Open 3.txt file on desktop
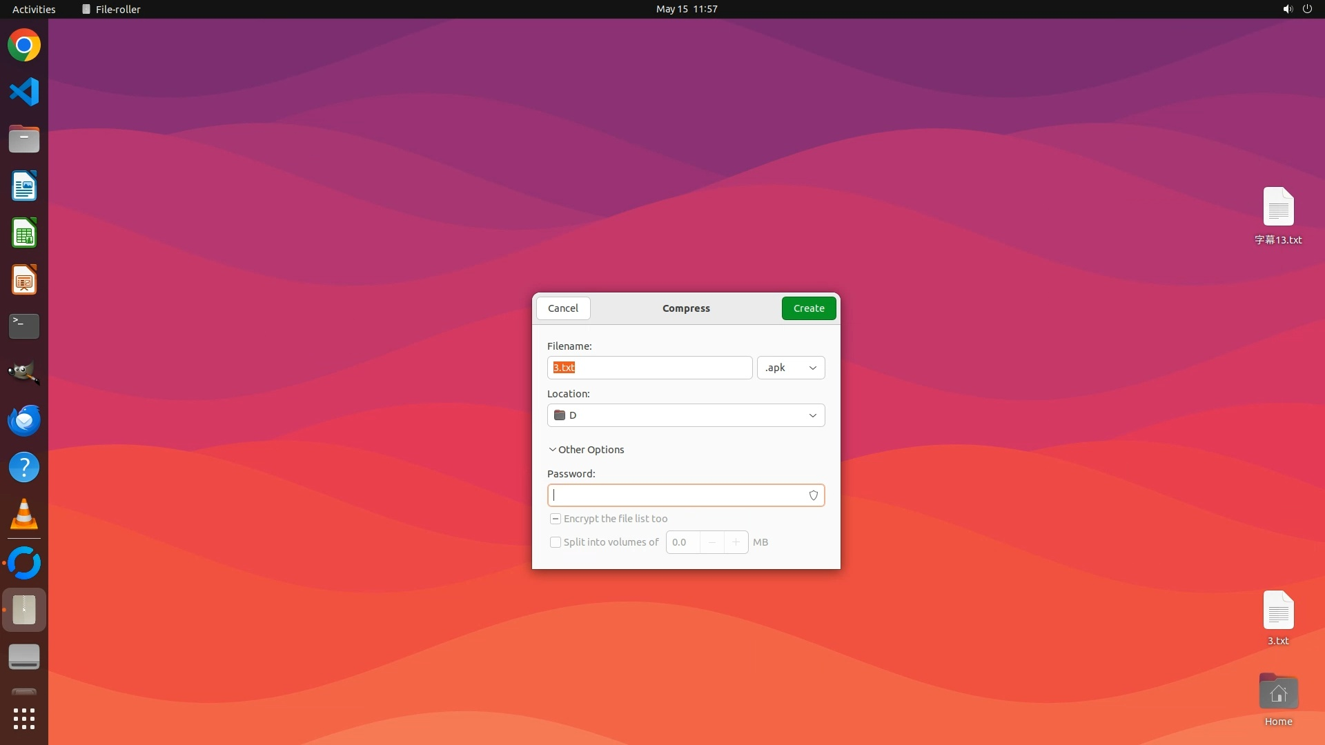This screenshot has height=745, width=1325. [1277, 612]
